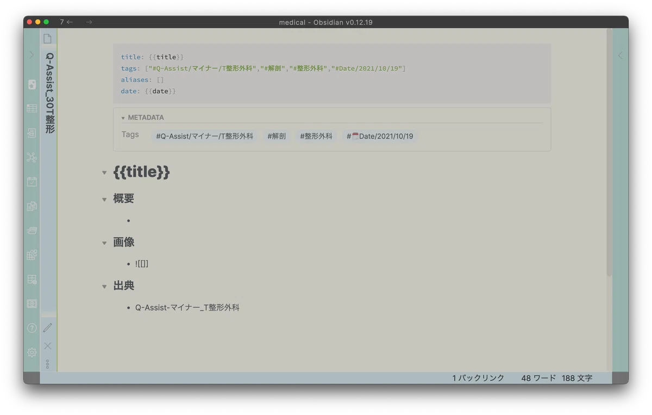The width and height of the screenshot is (652, 415).
Task: Switch to edit mode with pencil icon
Action: [x=48, y=327]
